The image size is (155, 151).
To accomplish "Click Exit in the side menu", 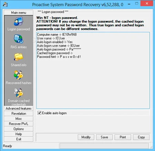I will 19,139.
